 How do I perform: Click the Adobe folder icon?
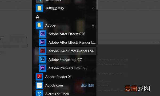(x=39, y=25)
